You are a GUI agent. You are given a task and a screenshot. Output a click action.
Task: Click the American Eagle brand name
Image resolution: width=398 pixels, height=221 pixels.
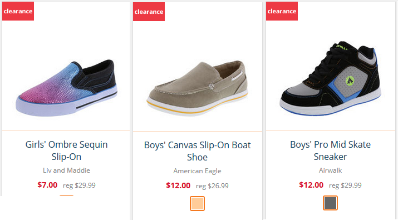197,171
